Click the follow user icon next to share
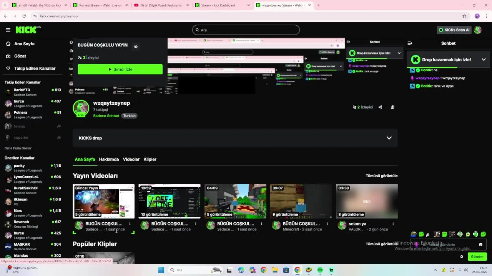The width and height of the screenshot is (492, 276). [x=392, y=107]
